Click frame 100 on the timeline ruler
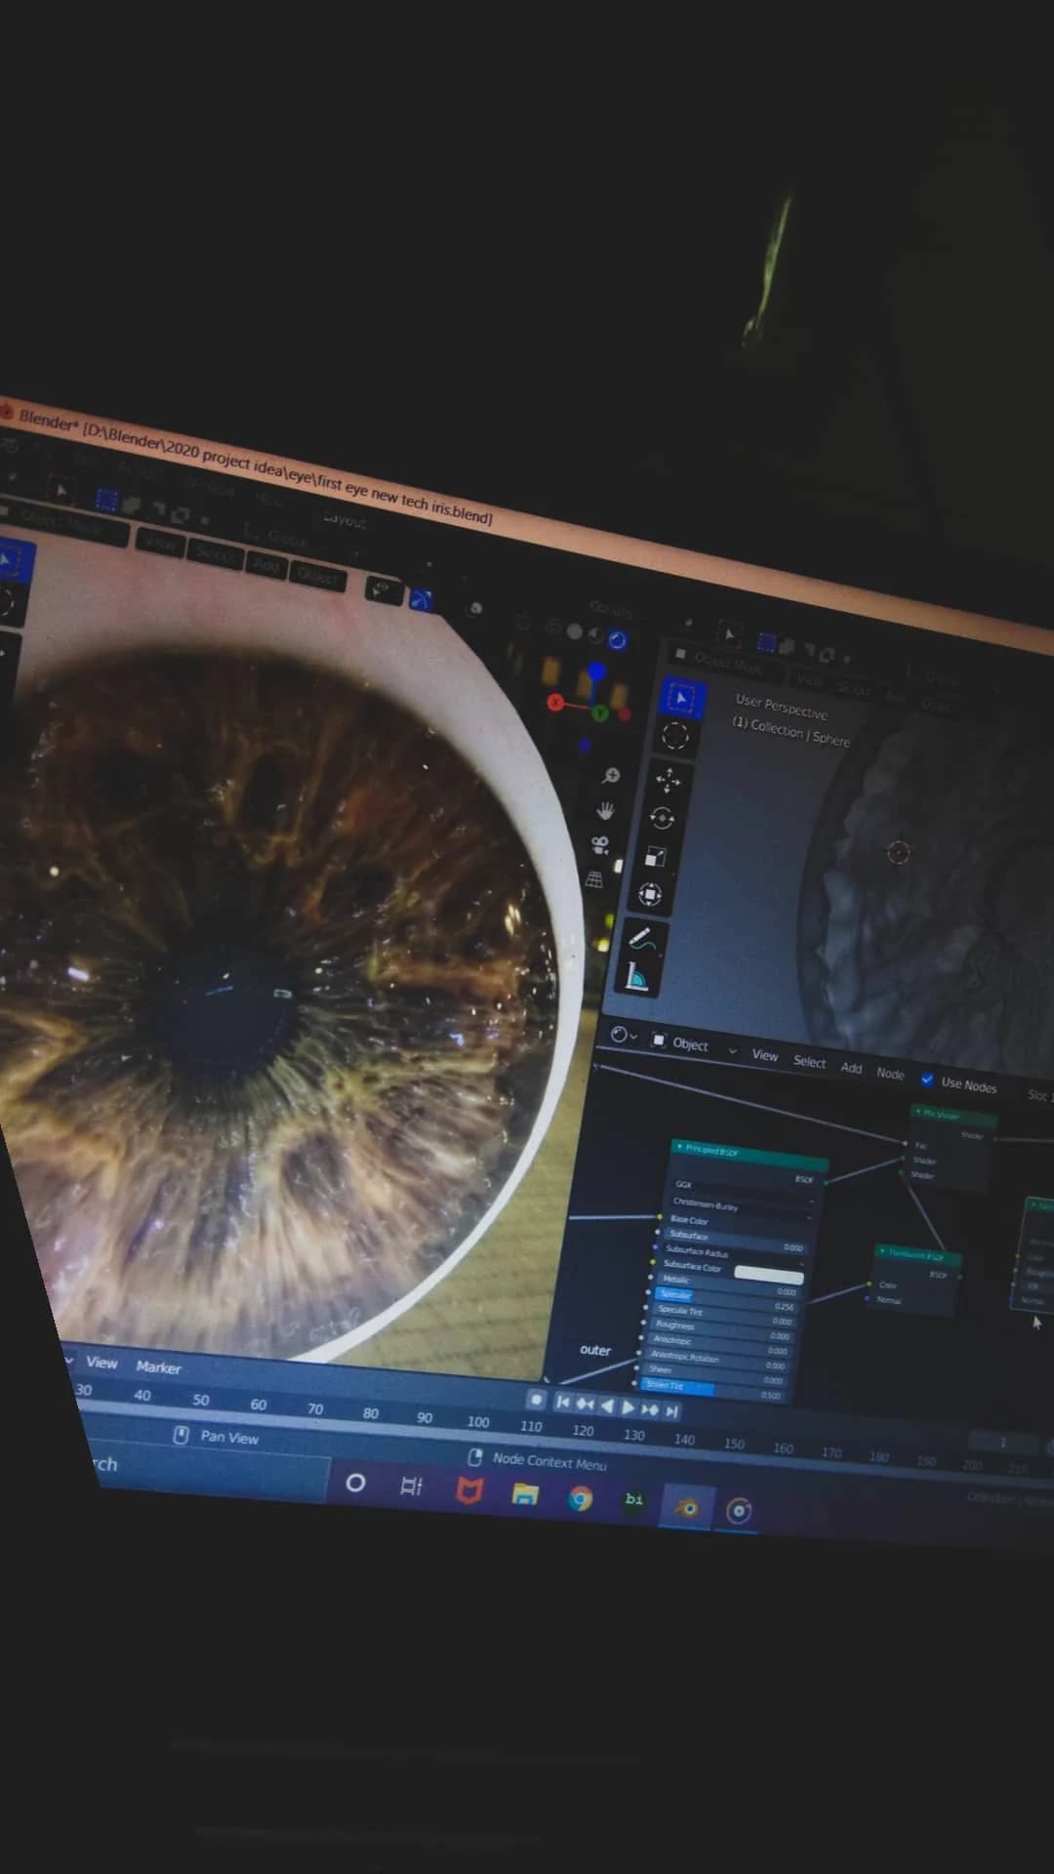Viewport: 1054px width, 1874px height. click(478, 1422)
